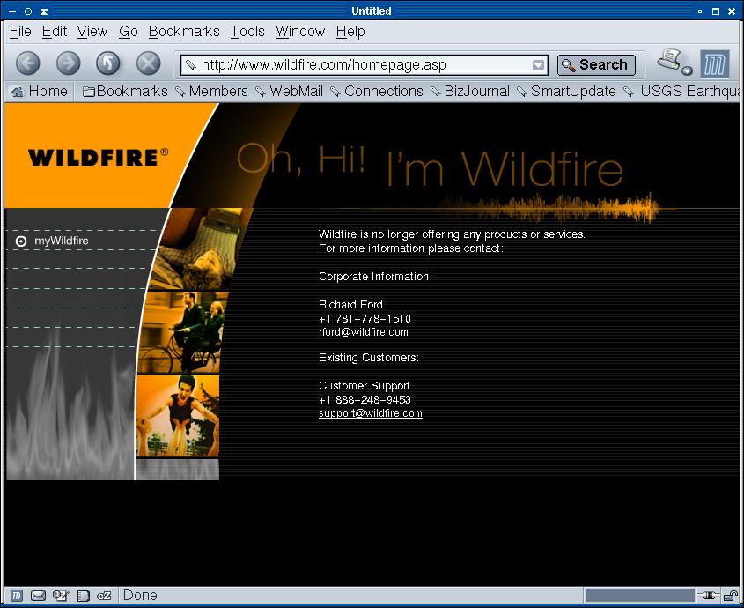Image resolution: width=744 pixels, height=608 pixels.
Task: Click the 'Richard Ford' contact name
Action: [x=350, y=305]
